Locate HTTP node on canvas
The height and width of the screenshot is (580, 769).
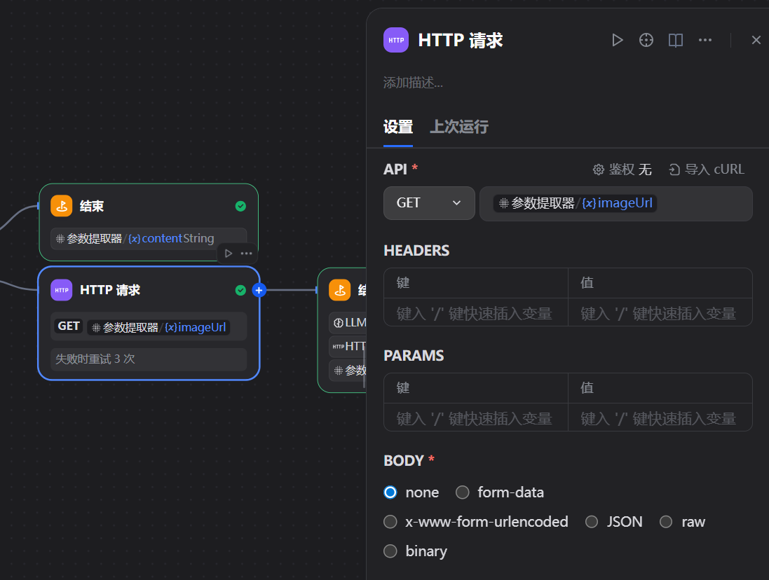(x=646, y=40)
